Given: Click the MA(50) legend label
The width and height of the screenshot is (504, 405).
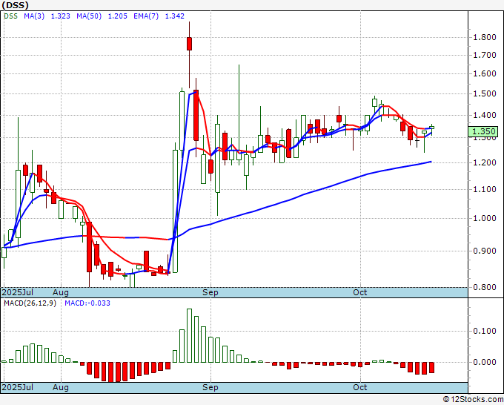Looking at the screenshot, I should click(x=89, y=16).
